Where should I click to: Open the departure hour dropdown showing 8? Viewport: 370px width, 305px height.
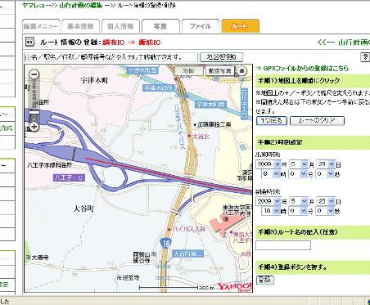[x=270, y=173]
